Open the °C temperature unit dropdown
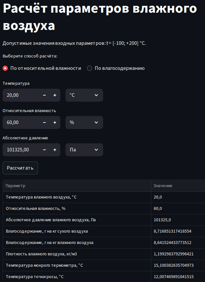Image resolution: width=205 pixels, height=282 pixels. [x=84, y=95]
